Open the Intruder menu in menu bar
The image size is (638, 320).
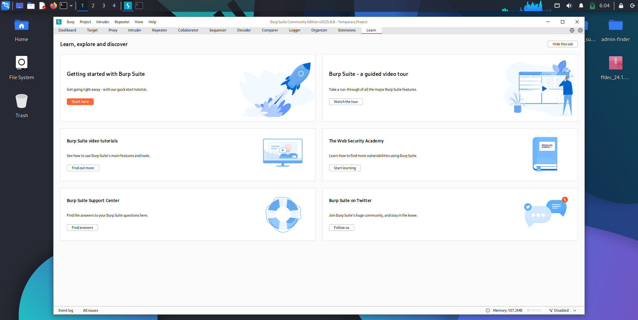103,22
